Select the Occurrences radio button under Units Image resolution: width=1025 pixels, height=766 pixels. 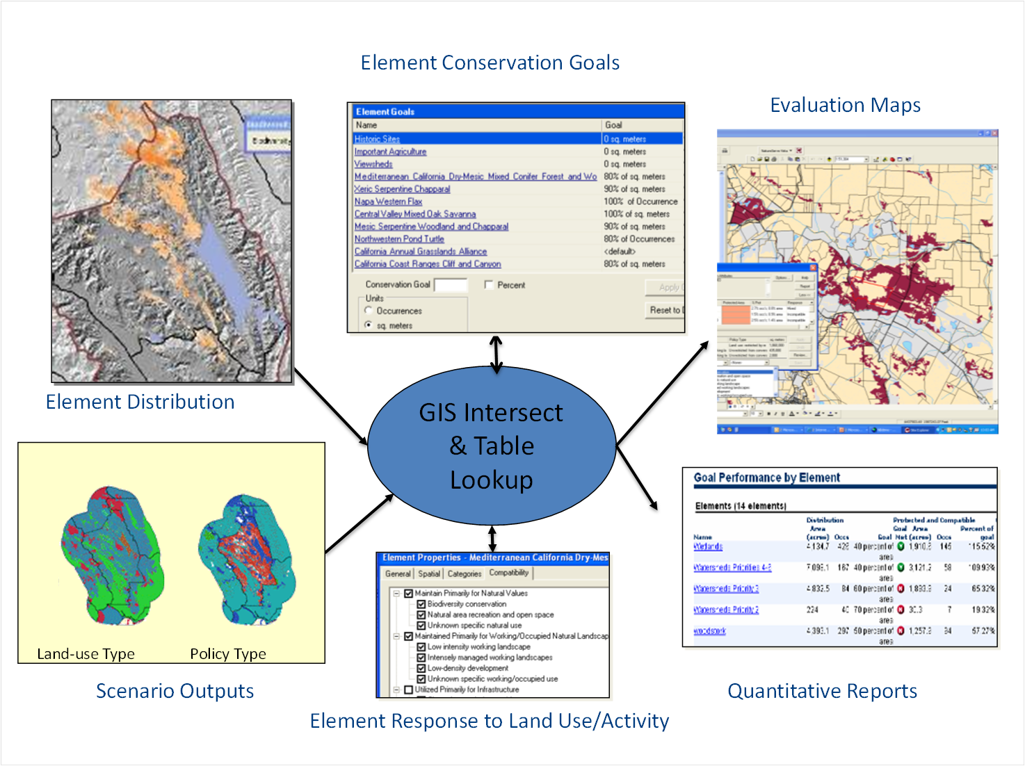tap(369, 311)
